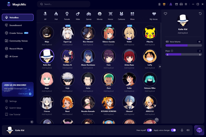206x137 pixels.
Task: Toggle Apply voice changer switch
Action: coord(173,130)
